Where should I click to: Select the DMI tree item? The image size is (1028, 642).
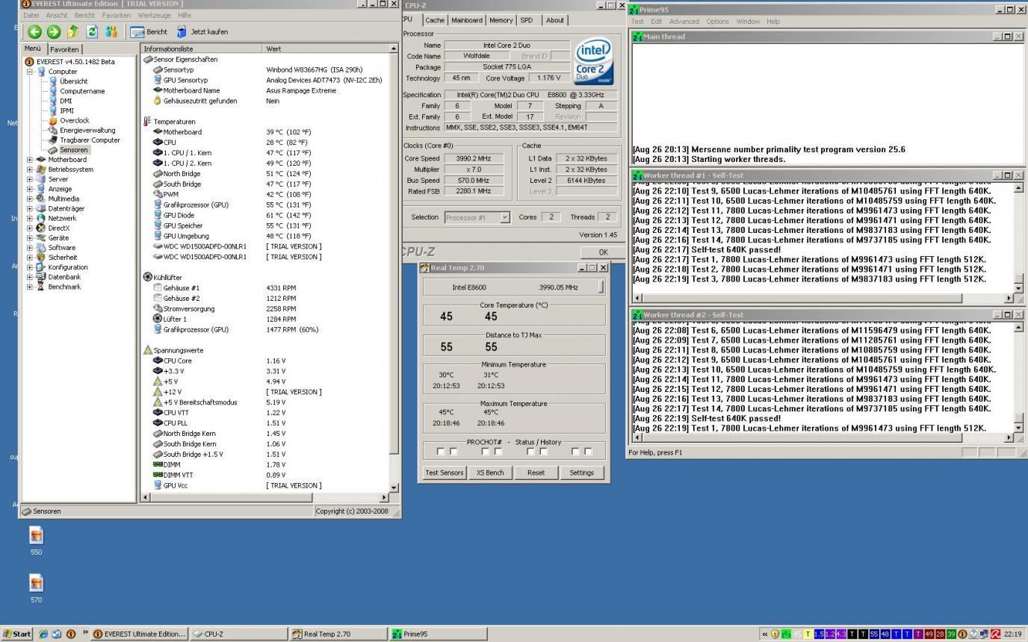pyautogui.click(x=61, y=101)
